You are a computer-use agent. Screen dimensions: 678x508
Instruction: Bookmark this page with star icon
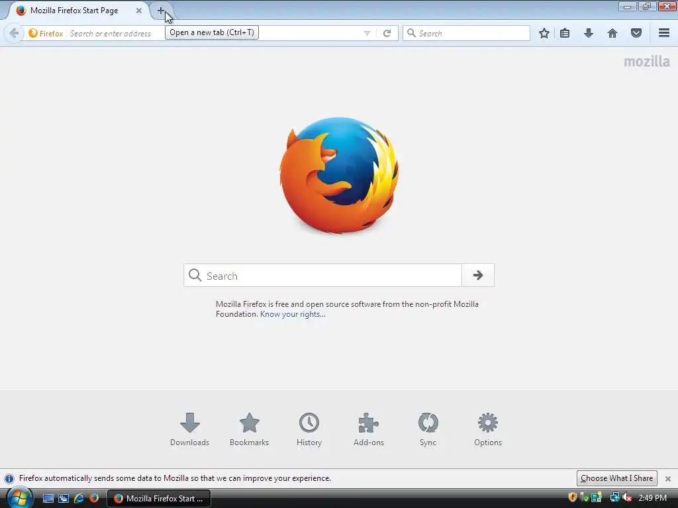tap(544, 33)
